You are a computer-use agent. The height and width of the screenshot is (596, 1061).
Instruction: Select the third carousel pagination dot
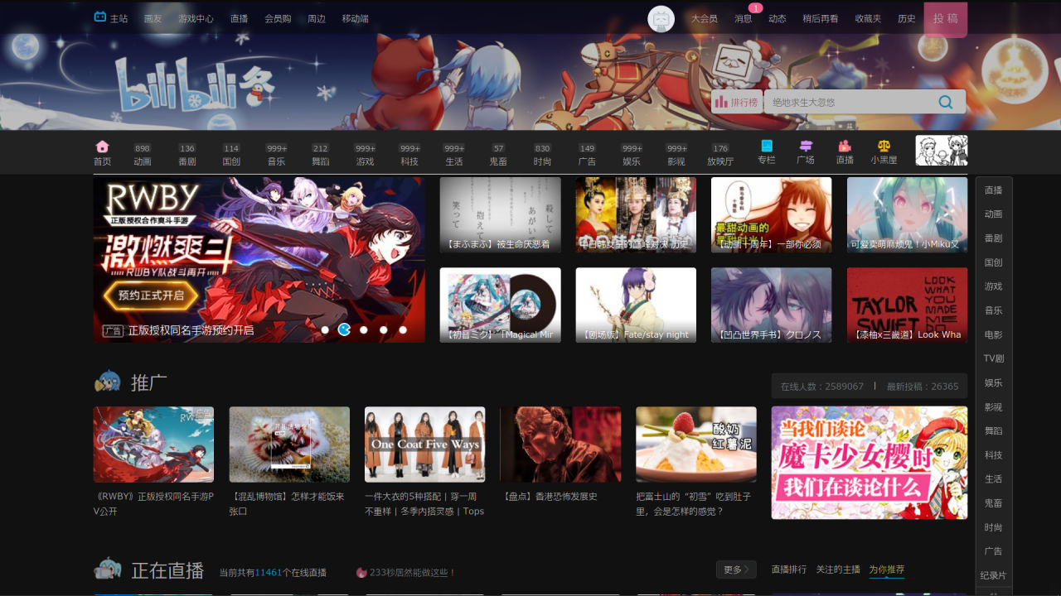pos(364,329)
